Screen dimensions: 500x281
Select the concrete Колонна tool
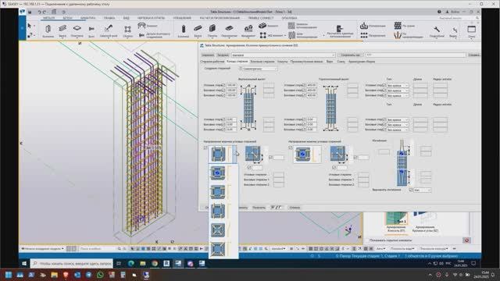click(x=184, y=31)
